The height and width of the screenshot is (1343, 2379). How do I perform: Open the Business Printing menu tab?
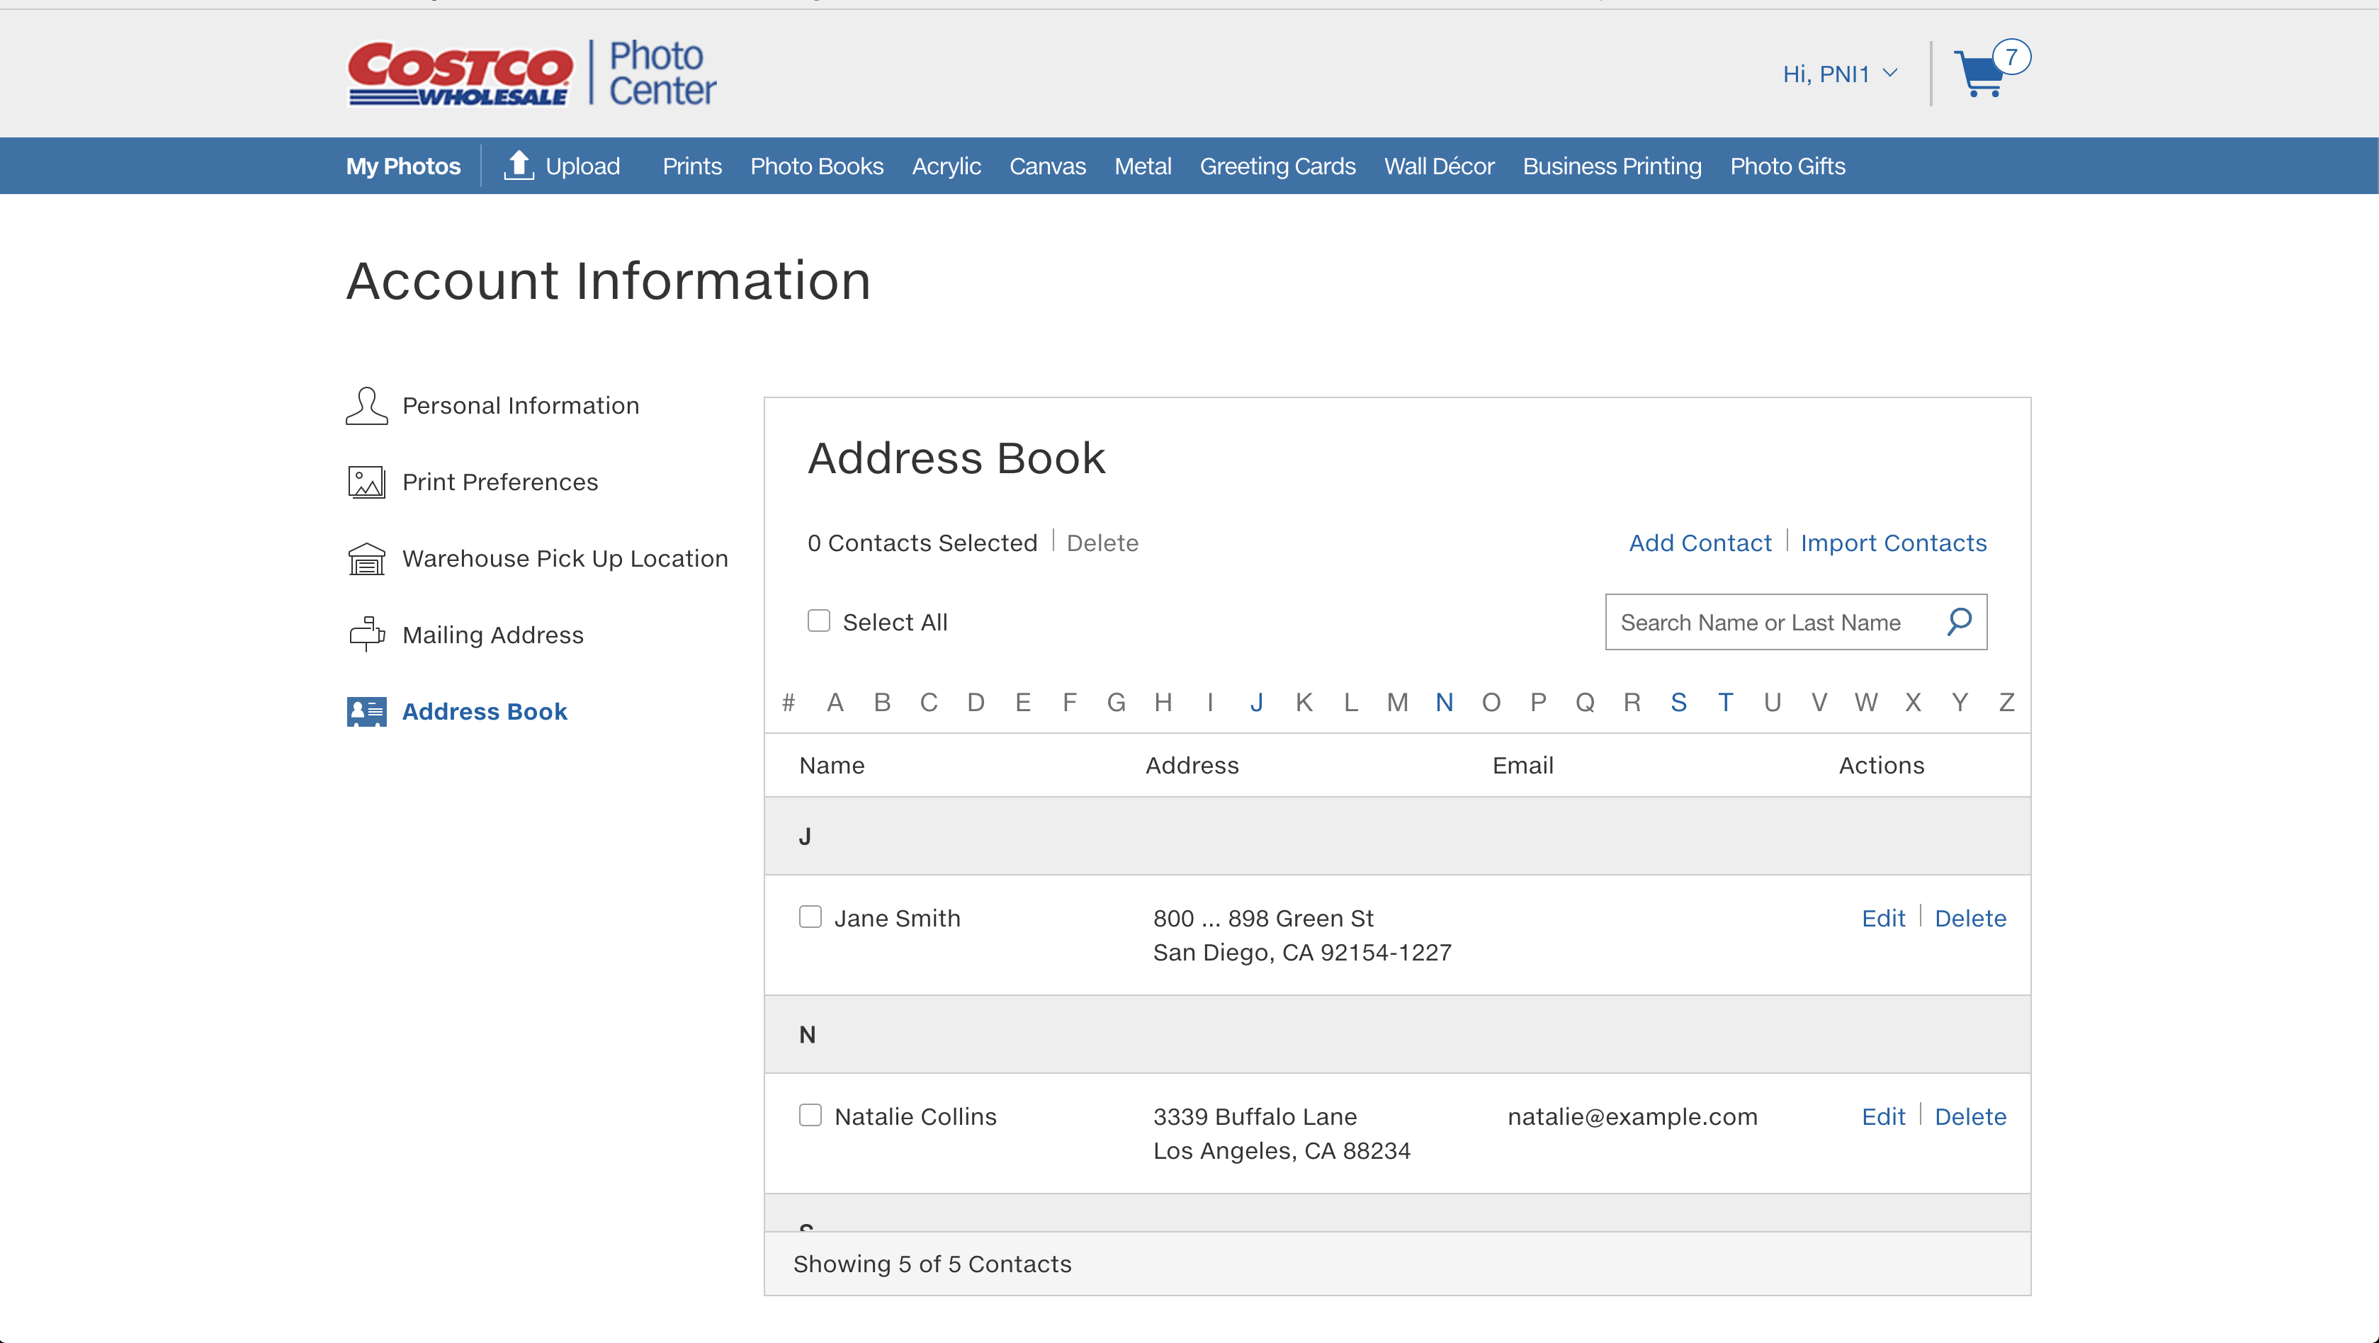point(1611,165)
